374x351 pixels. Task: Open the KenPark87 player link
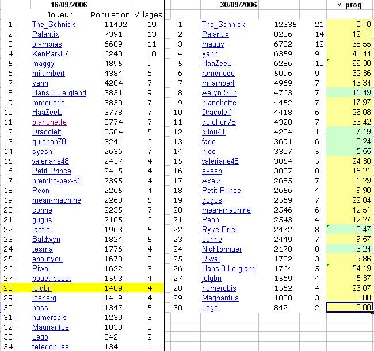pos(50,54)
